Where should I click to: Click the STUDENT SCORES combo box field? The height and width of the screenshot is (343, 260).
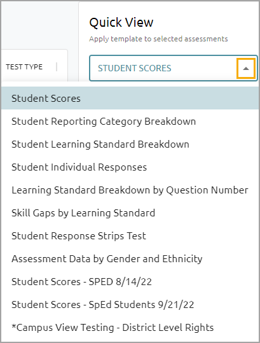[174, 68]
